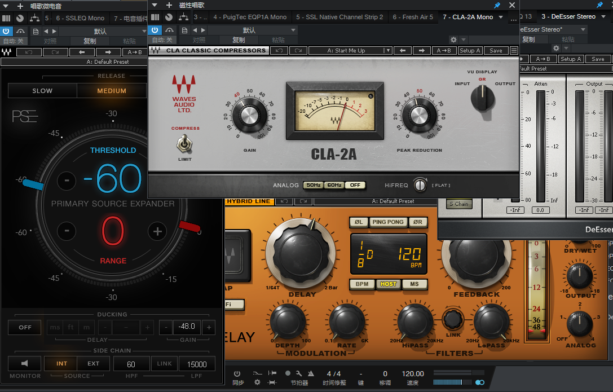Switch to the PuigTec EQP1A Mono tab
This screenshot has height=392, width=613.
(250, 17)
